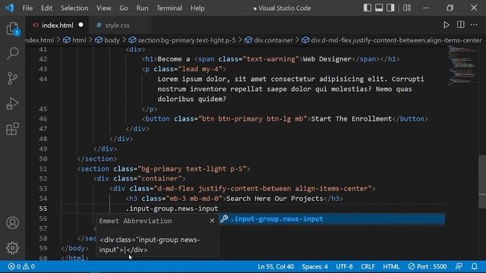Screen dimensions: 486x273
Task: Open the Selection menu
Action: point(74,8)
